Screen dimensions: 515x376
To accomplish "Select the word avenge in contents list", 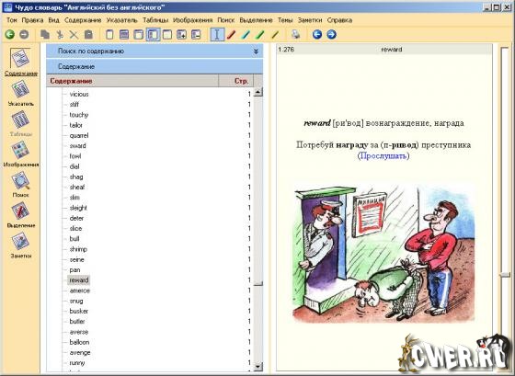I will [x=80, y=352].
